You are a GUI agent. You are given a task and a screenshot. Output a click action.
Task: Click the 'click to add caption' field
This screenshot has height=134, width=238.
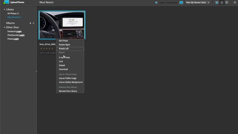coord(48,53)
